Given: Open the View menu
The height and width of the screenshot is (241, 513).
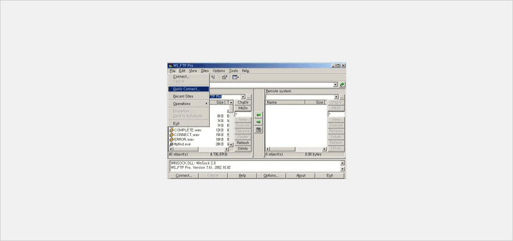Looking at the screenshot, I should point(193,71).
